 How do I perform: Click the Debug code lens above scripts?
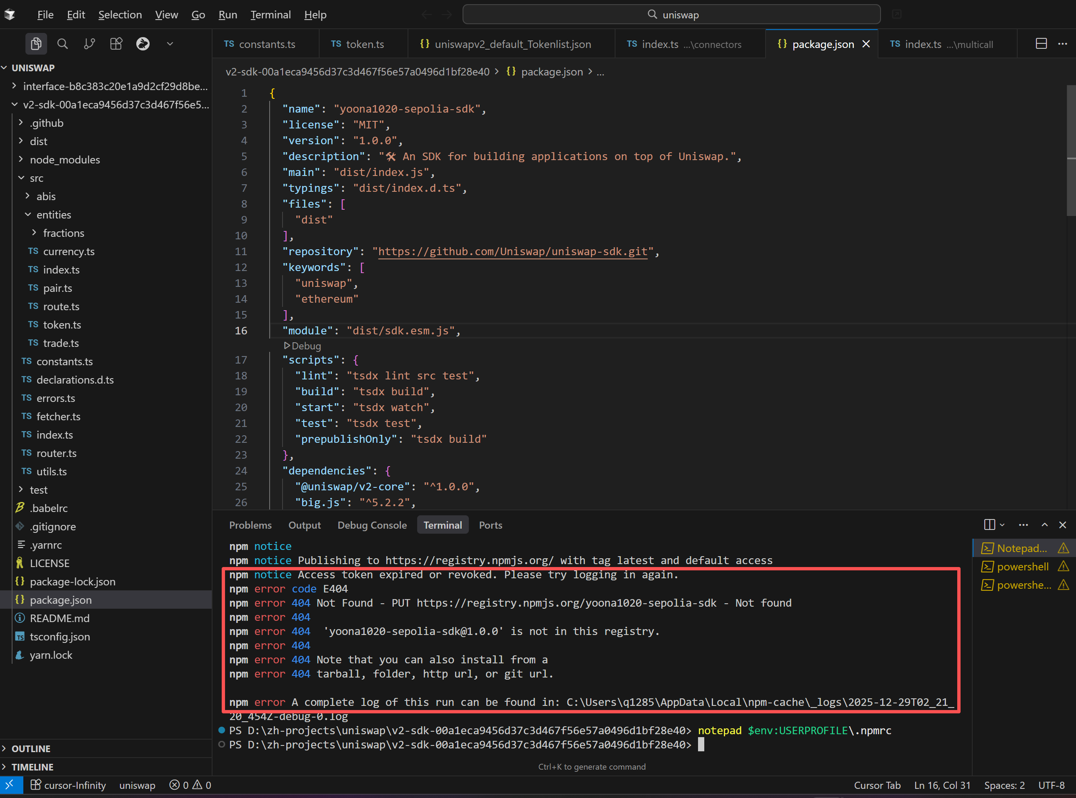point(303,346)
